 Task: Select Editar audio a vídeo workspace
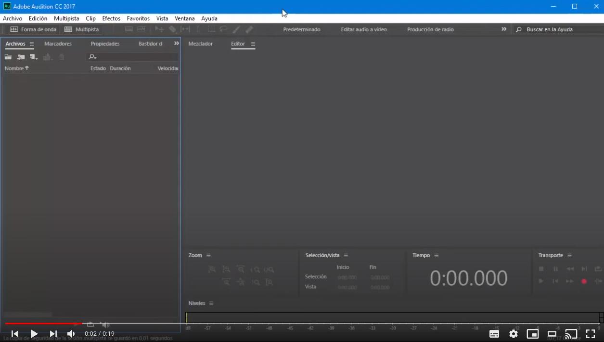coord(364,29)
